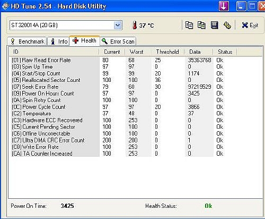Open the options settings icon
This screenshot has width=265, height=219.
pos(227,25)
